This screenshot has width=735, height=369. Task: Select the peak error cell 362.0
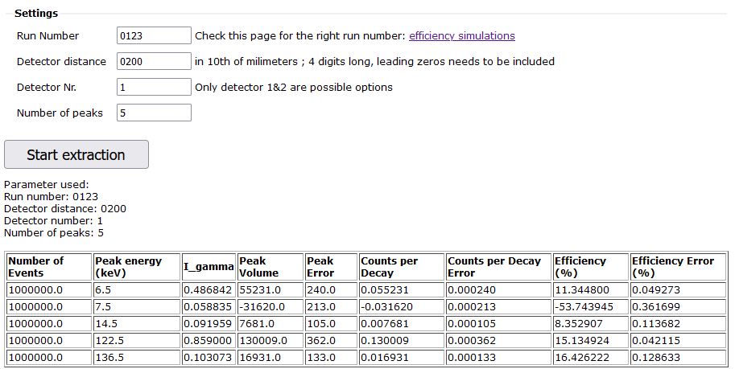[x=330, y=340]
